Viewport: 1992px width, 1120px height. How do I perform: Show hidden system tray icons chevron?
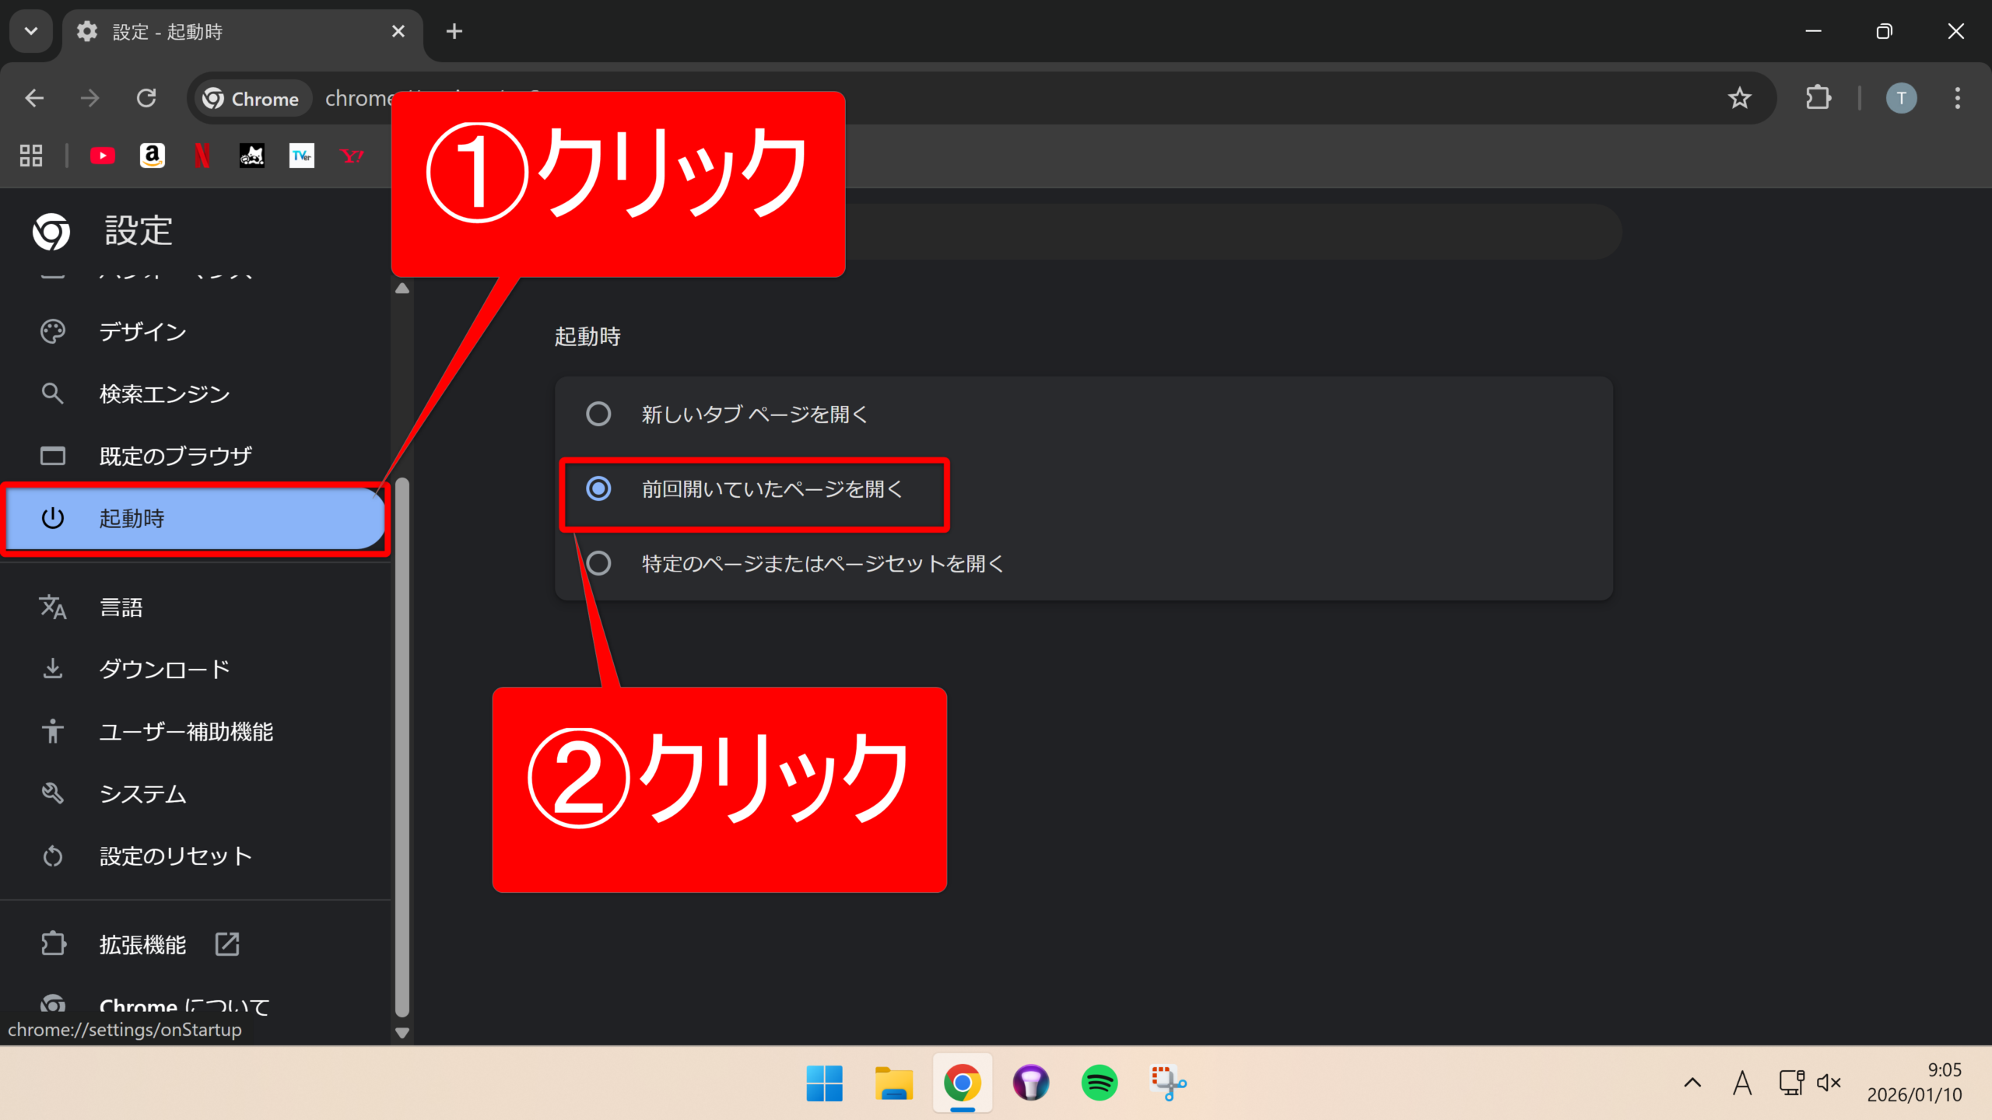coord(1692,1083)
